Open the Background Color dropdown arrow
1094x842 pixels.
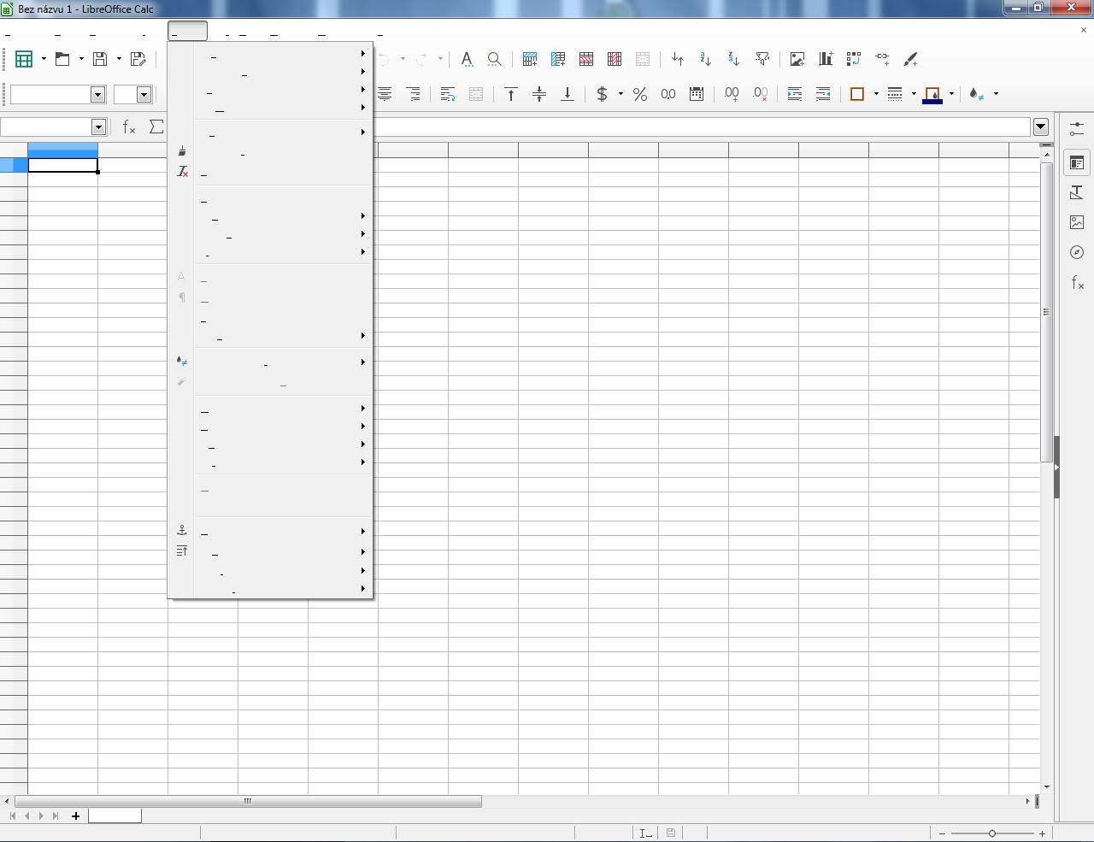pos(951,94)
